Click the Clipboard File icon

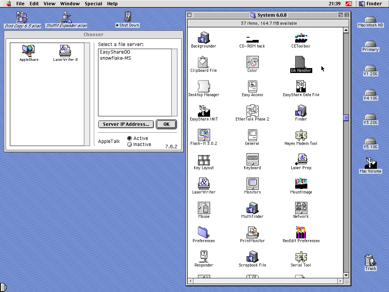[203, 62]
